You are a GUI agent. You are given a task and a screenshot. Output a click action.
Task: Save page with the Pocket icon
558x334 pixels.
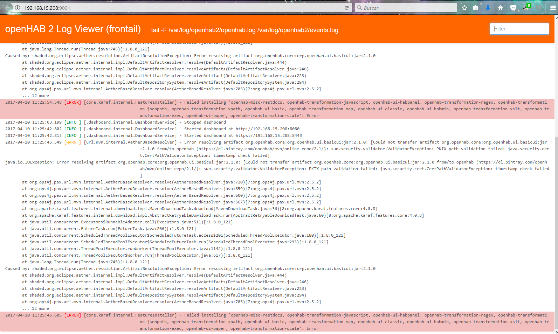513,8
